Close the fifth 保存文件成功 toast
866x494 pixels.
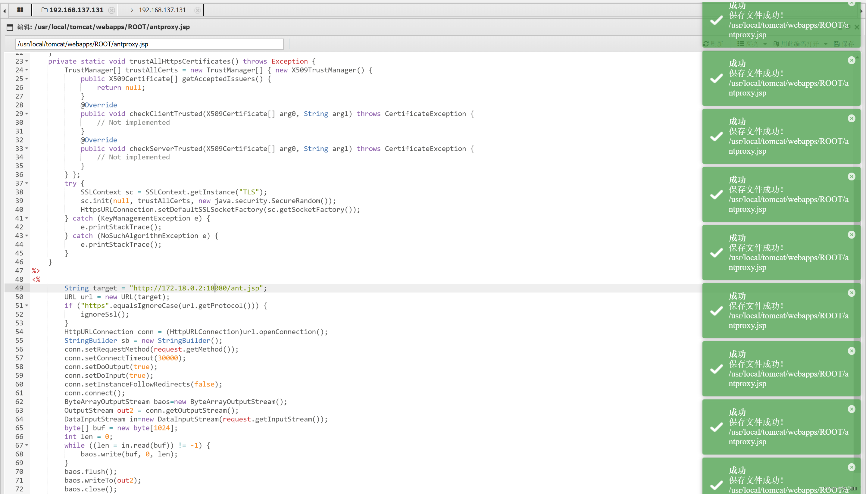point(851,235)
